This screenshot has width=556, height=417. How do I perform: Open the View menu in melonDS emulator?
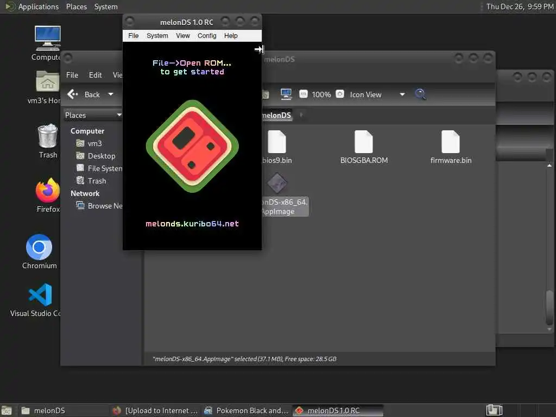182,36
